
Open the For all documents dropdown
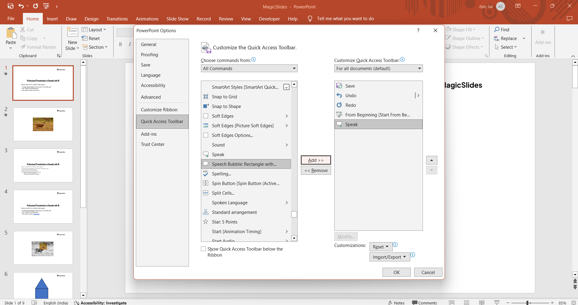(378, 69)
